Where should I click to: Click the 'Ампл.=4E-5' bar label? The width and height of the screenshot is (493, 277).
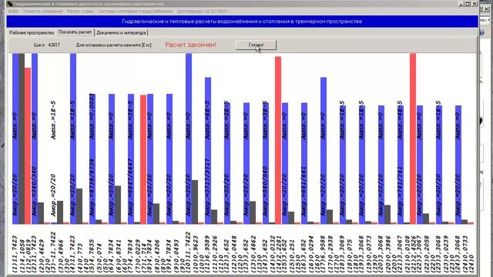[x=400, y=120]
